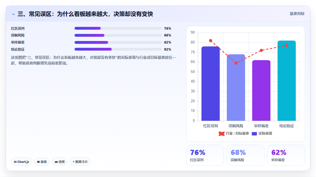Click the benchmark point on 误触风险 bar
The image size is (316, 177).
click(x=236, y=63)
